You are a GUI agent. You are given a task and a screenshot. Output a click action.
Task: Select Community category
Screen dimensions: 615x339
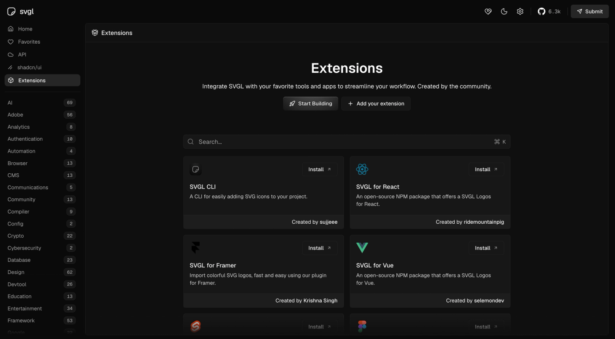(x=42, y=200)
